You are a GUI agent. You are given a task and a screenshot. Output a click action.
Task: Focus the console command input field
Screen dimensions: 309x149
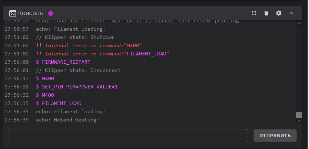coord(128,136)
